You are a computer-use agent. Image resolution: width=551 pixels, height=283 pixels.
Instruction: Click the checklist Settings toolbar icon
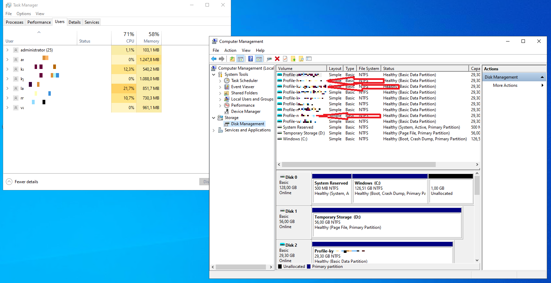pos(309,59)
